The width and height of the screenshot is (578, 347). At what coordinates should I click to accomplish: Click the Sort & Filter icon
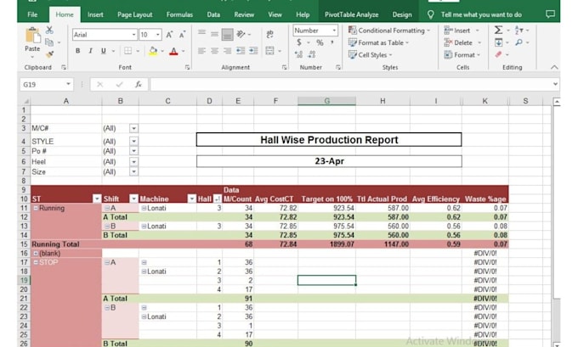tap(519, 31)
